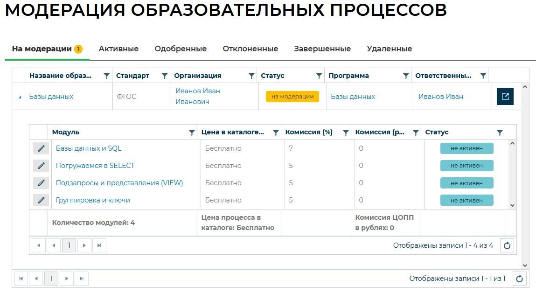Open the filter on the Модуль column

[x=191, y=133]
